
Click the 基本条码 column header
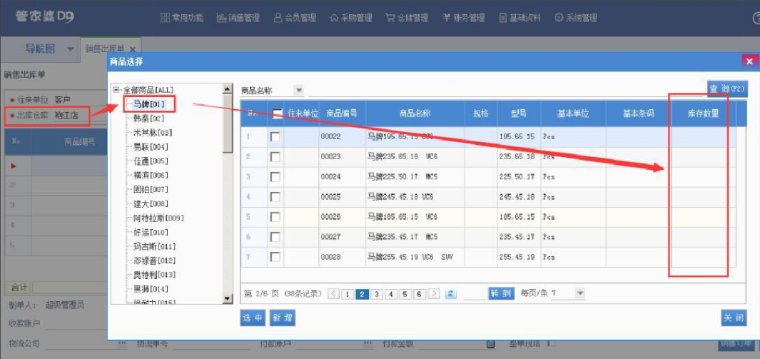[639, 113]
